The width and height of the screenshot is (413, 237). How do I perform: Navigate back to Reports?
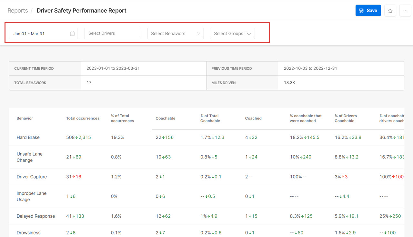17,10
